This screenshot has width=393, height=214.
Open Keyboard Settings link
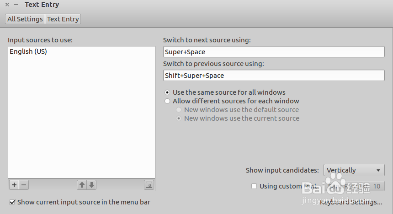(351, 202)
